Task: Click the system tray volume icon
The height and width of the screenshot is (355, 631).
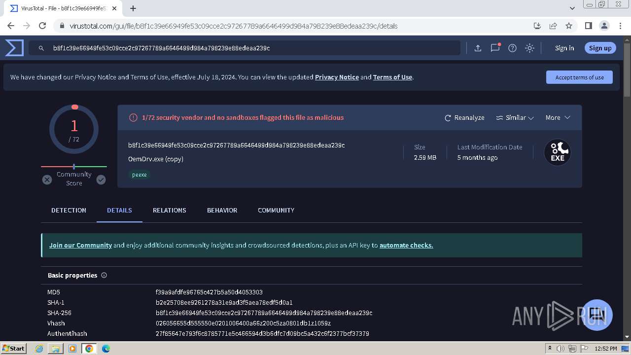Action: [560, 349]
